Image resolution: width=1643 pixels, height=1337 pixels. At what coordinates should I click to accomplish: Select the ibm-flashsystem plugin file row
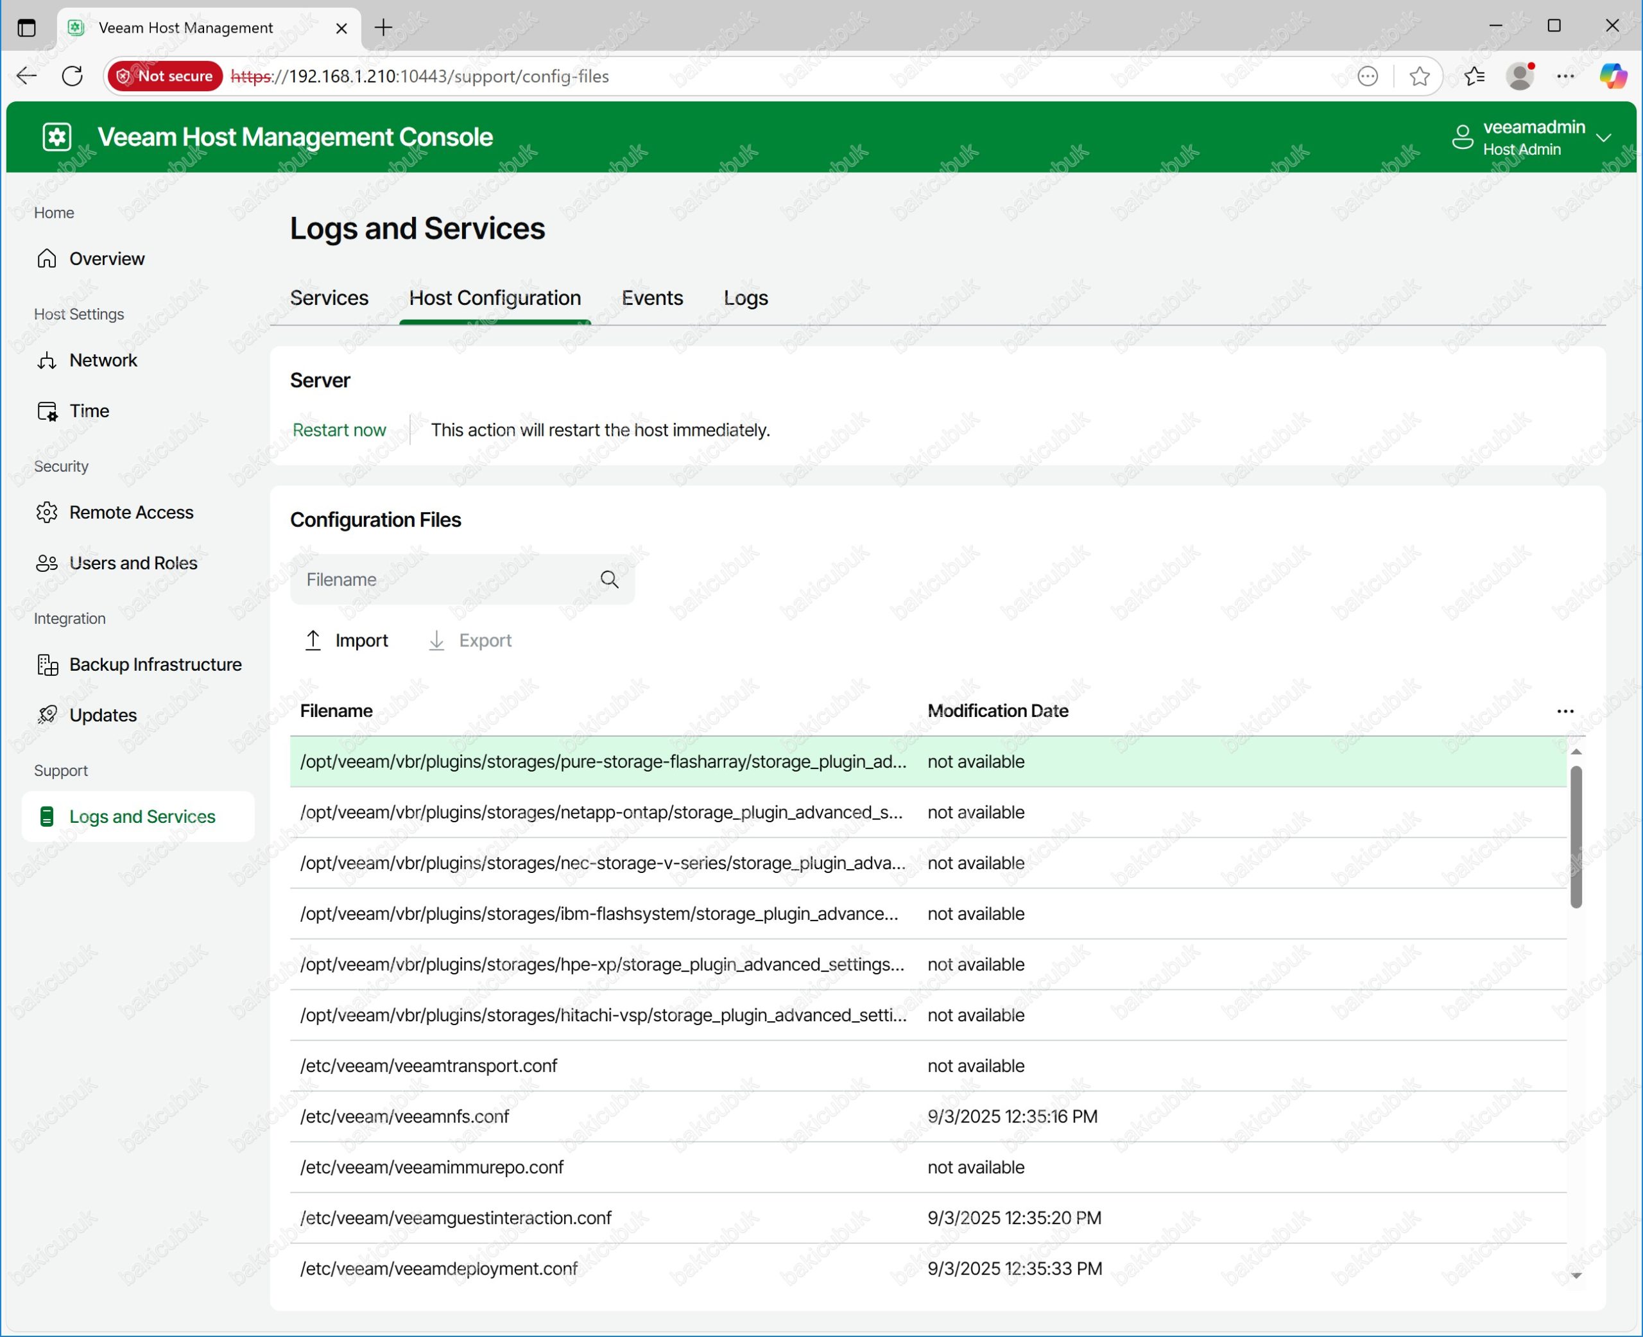(x=928, y=914)
